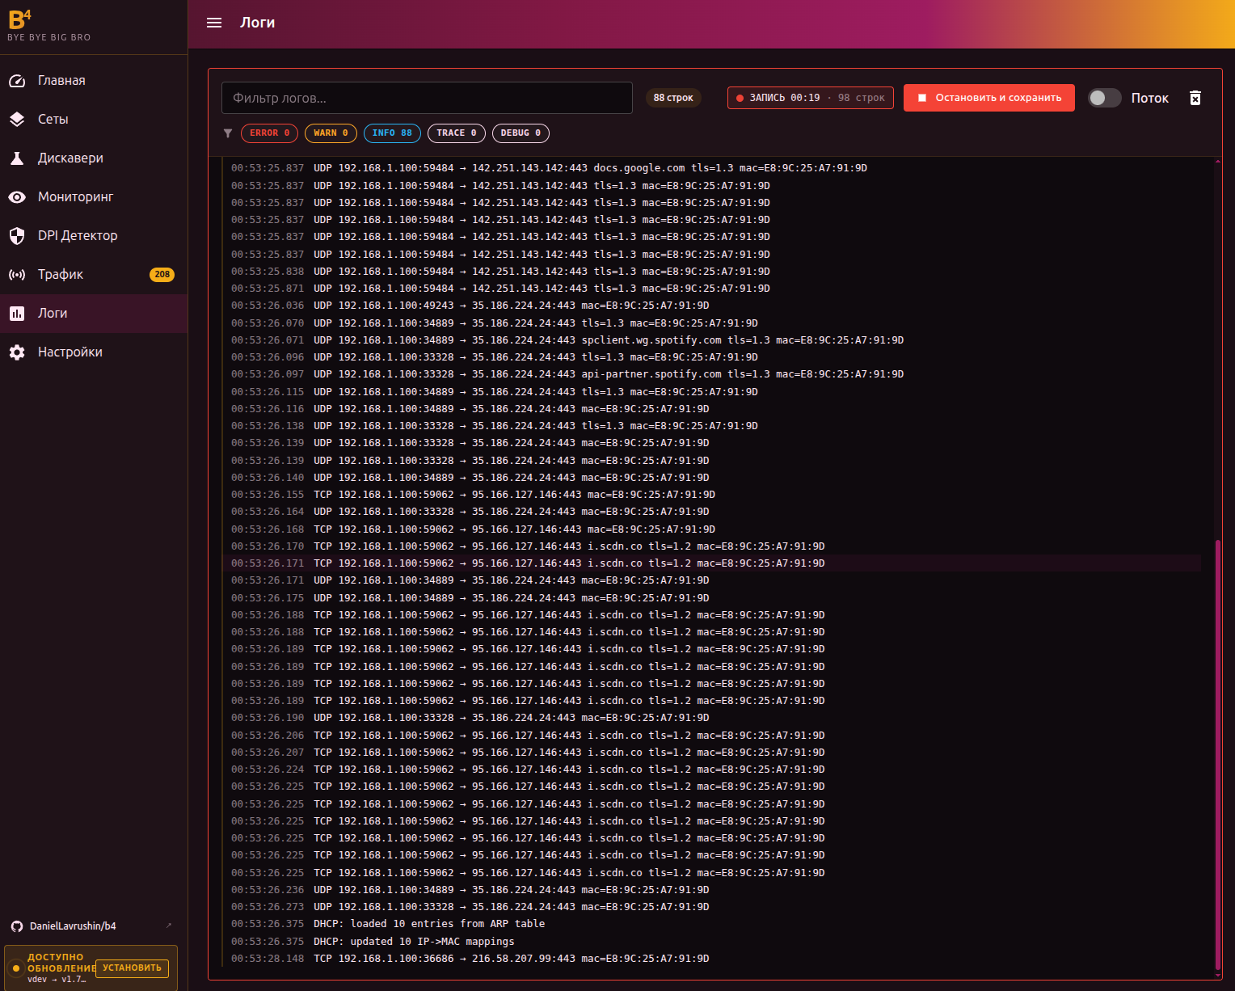This screenshot has width=1235, height=991.
Task: Select the DHCP updated 10 IP->MAC mappings line
Action: (711, 942)
